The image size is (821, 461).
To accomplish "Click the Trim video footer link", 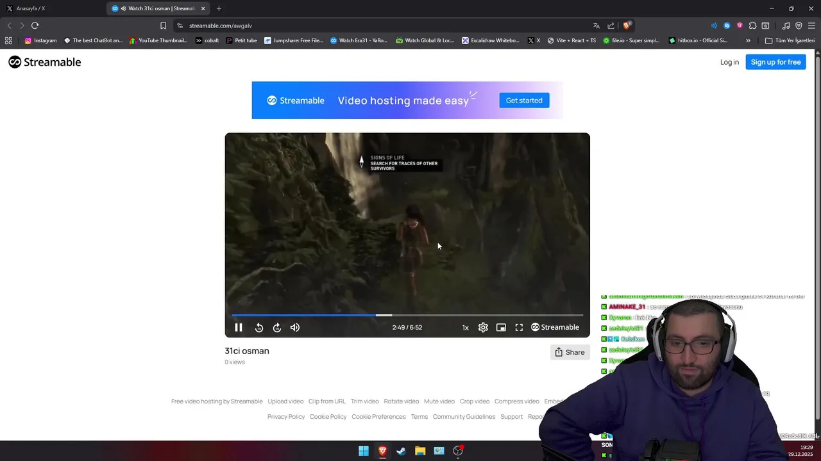I will pyautogui.click(x=365, y=401).
